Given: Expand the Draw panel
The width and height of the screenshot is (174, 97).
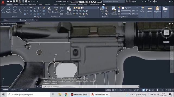Looking at the screenshot, I should pos(15,17).
